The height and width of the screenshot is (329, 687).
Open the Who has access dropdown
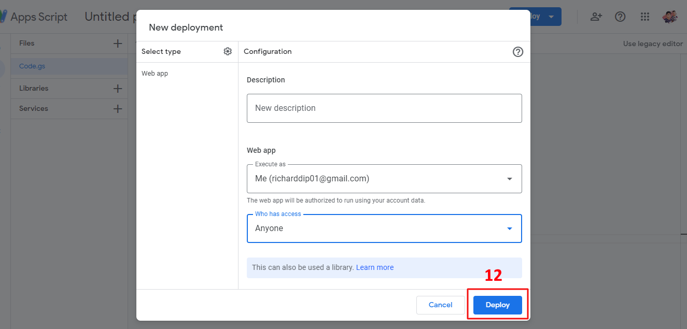[x=384, y=228]
